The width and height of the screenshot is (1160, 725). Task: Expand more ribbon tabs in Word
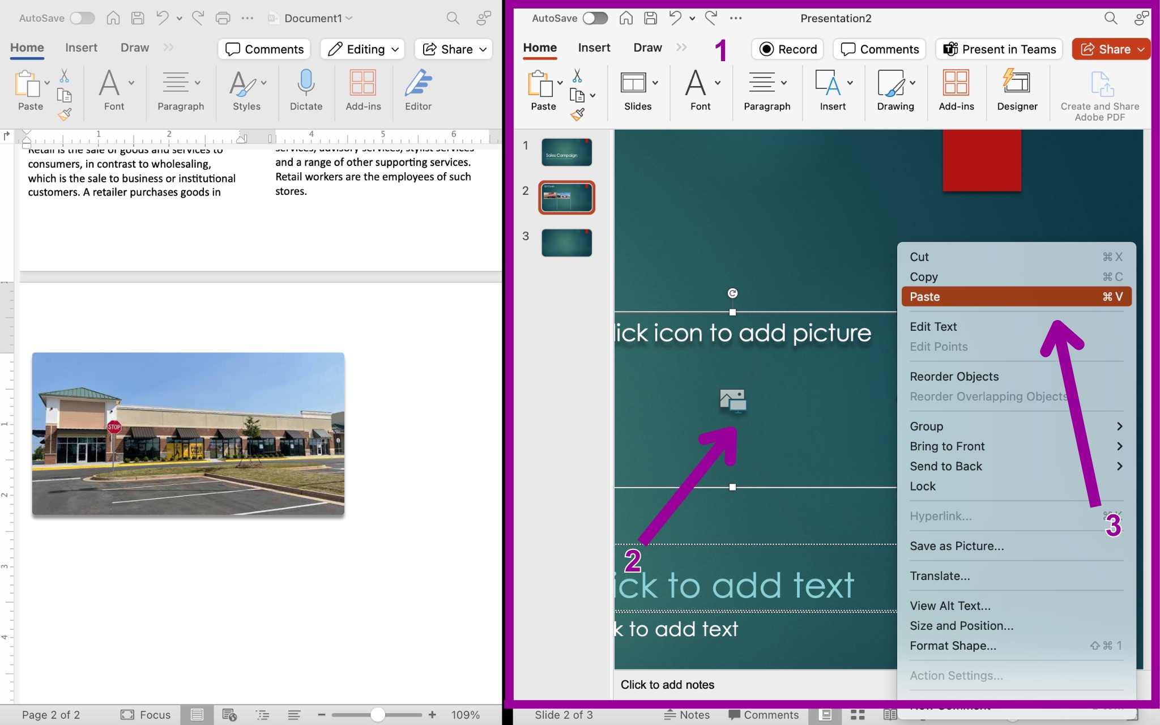click(168, 48)
